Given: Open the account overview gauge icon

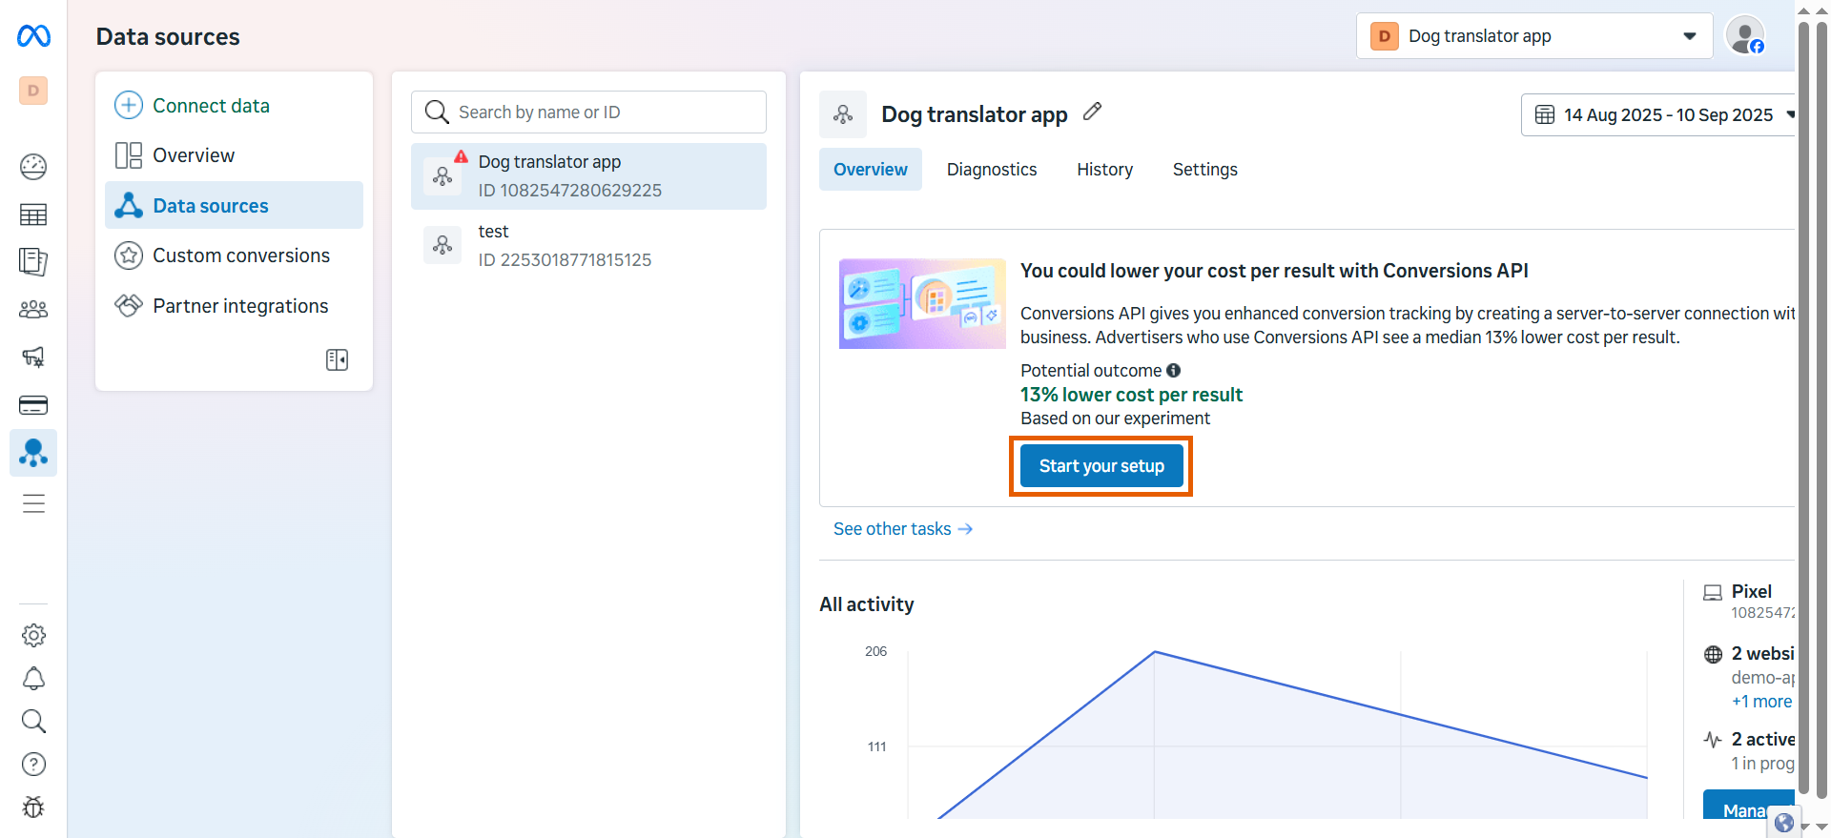Looking at the screenshot, I should [33, 167].
